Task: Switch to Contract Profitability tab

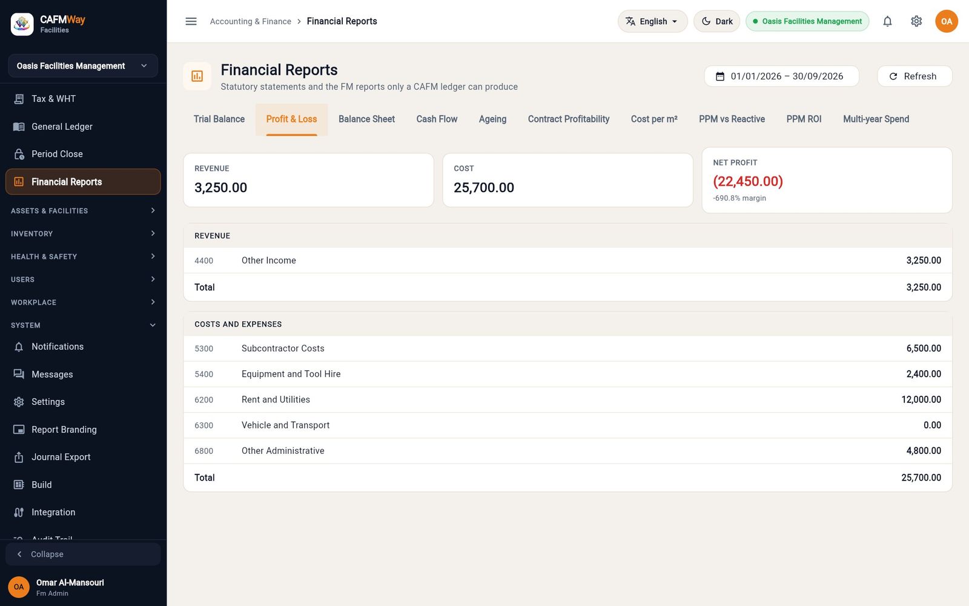Action: [x=569, y=119]
